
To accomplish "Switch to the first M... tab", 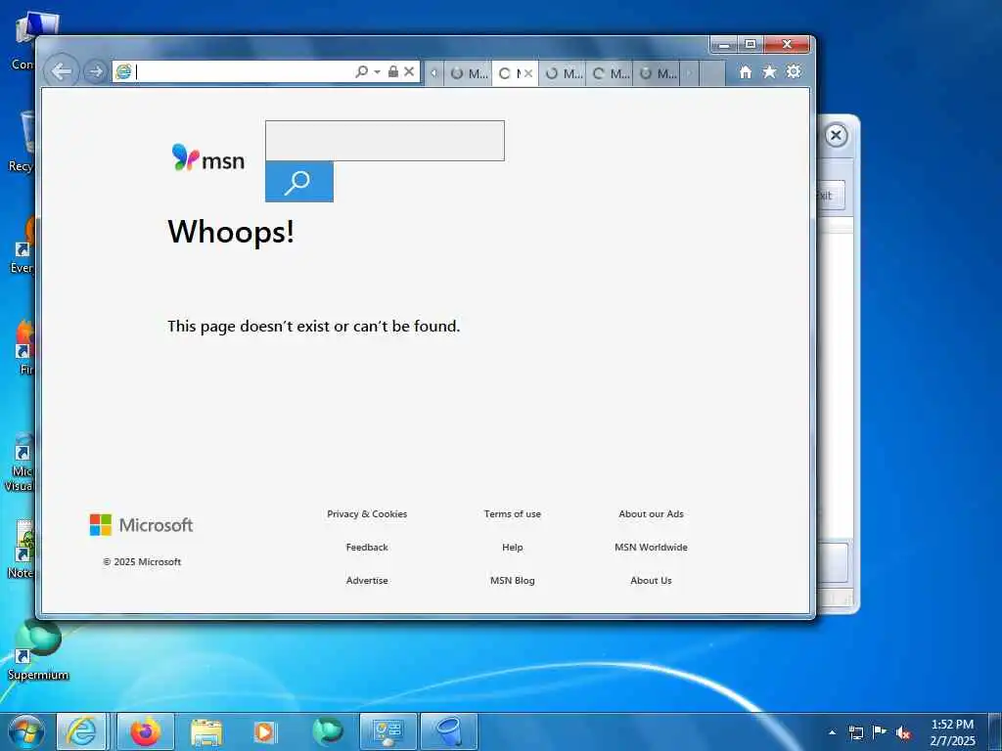I will point(468,73).
